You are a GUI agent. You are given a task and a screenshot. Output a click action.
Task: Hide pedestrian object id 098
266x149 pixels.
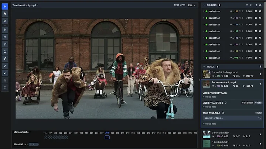pos(260,58)
